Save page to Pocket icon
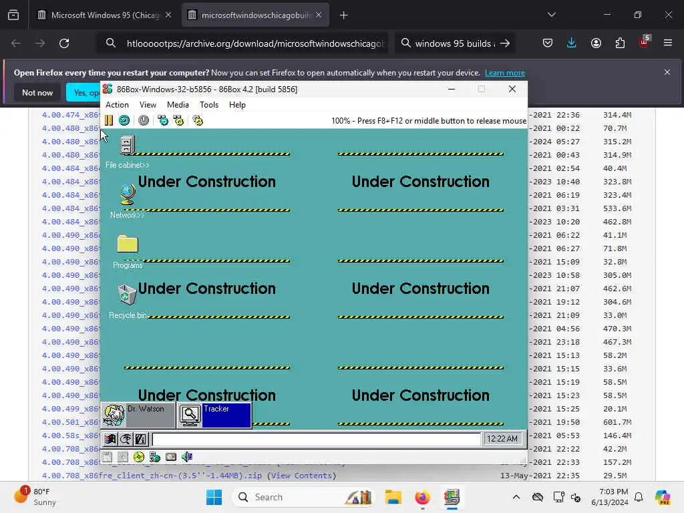The width and height of the screenshot is (684, 513). click(x=548, y=43)
